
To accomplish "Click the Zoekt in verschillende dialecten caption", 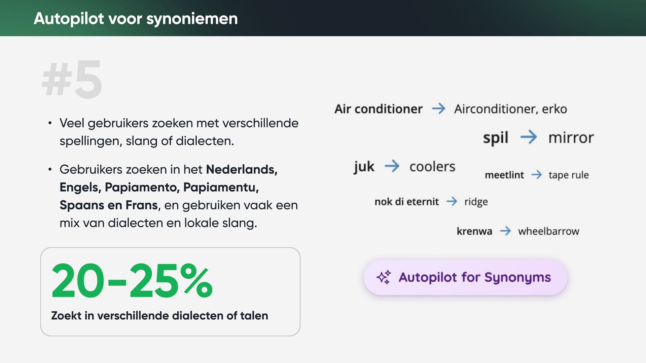I will click(x=159, y=316).
